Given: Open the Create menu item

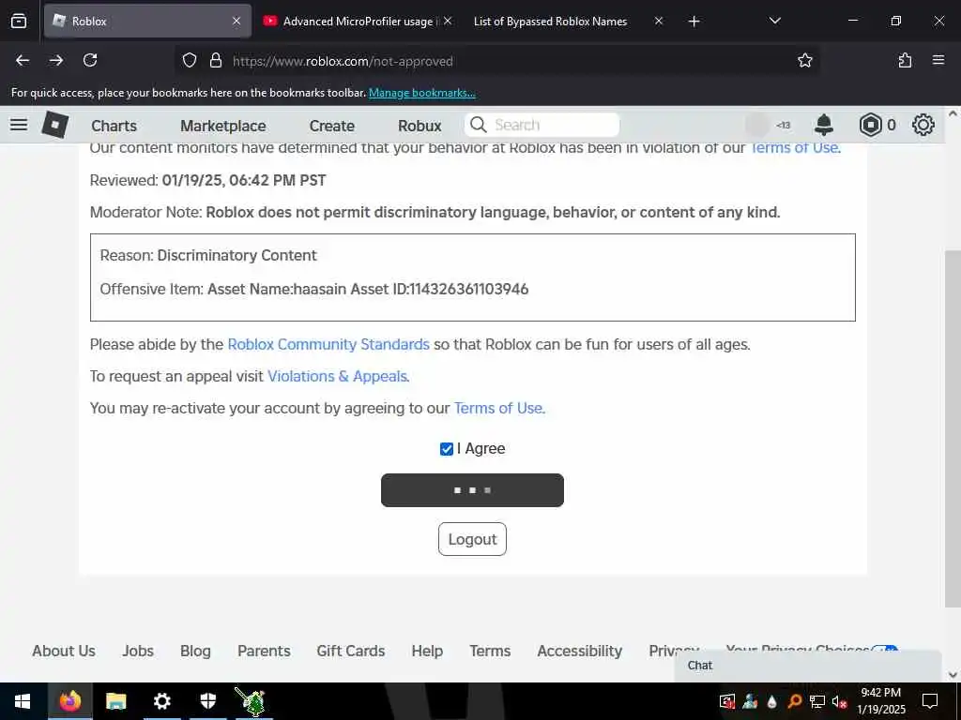Looking at the screenshot, I should click(332, 126).
